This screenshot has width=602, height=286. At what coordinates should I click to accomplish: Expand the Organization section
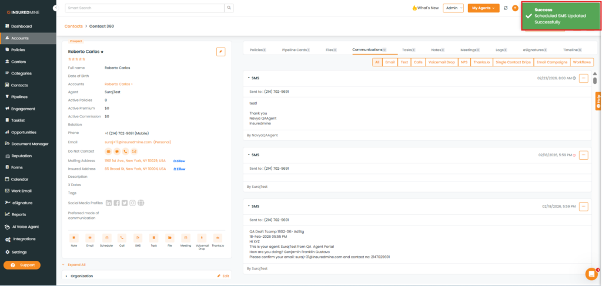(x=66, y=276)
